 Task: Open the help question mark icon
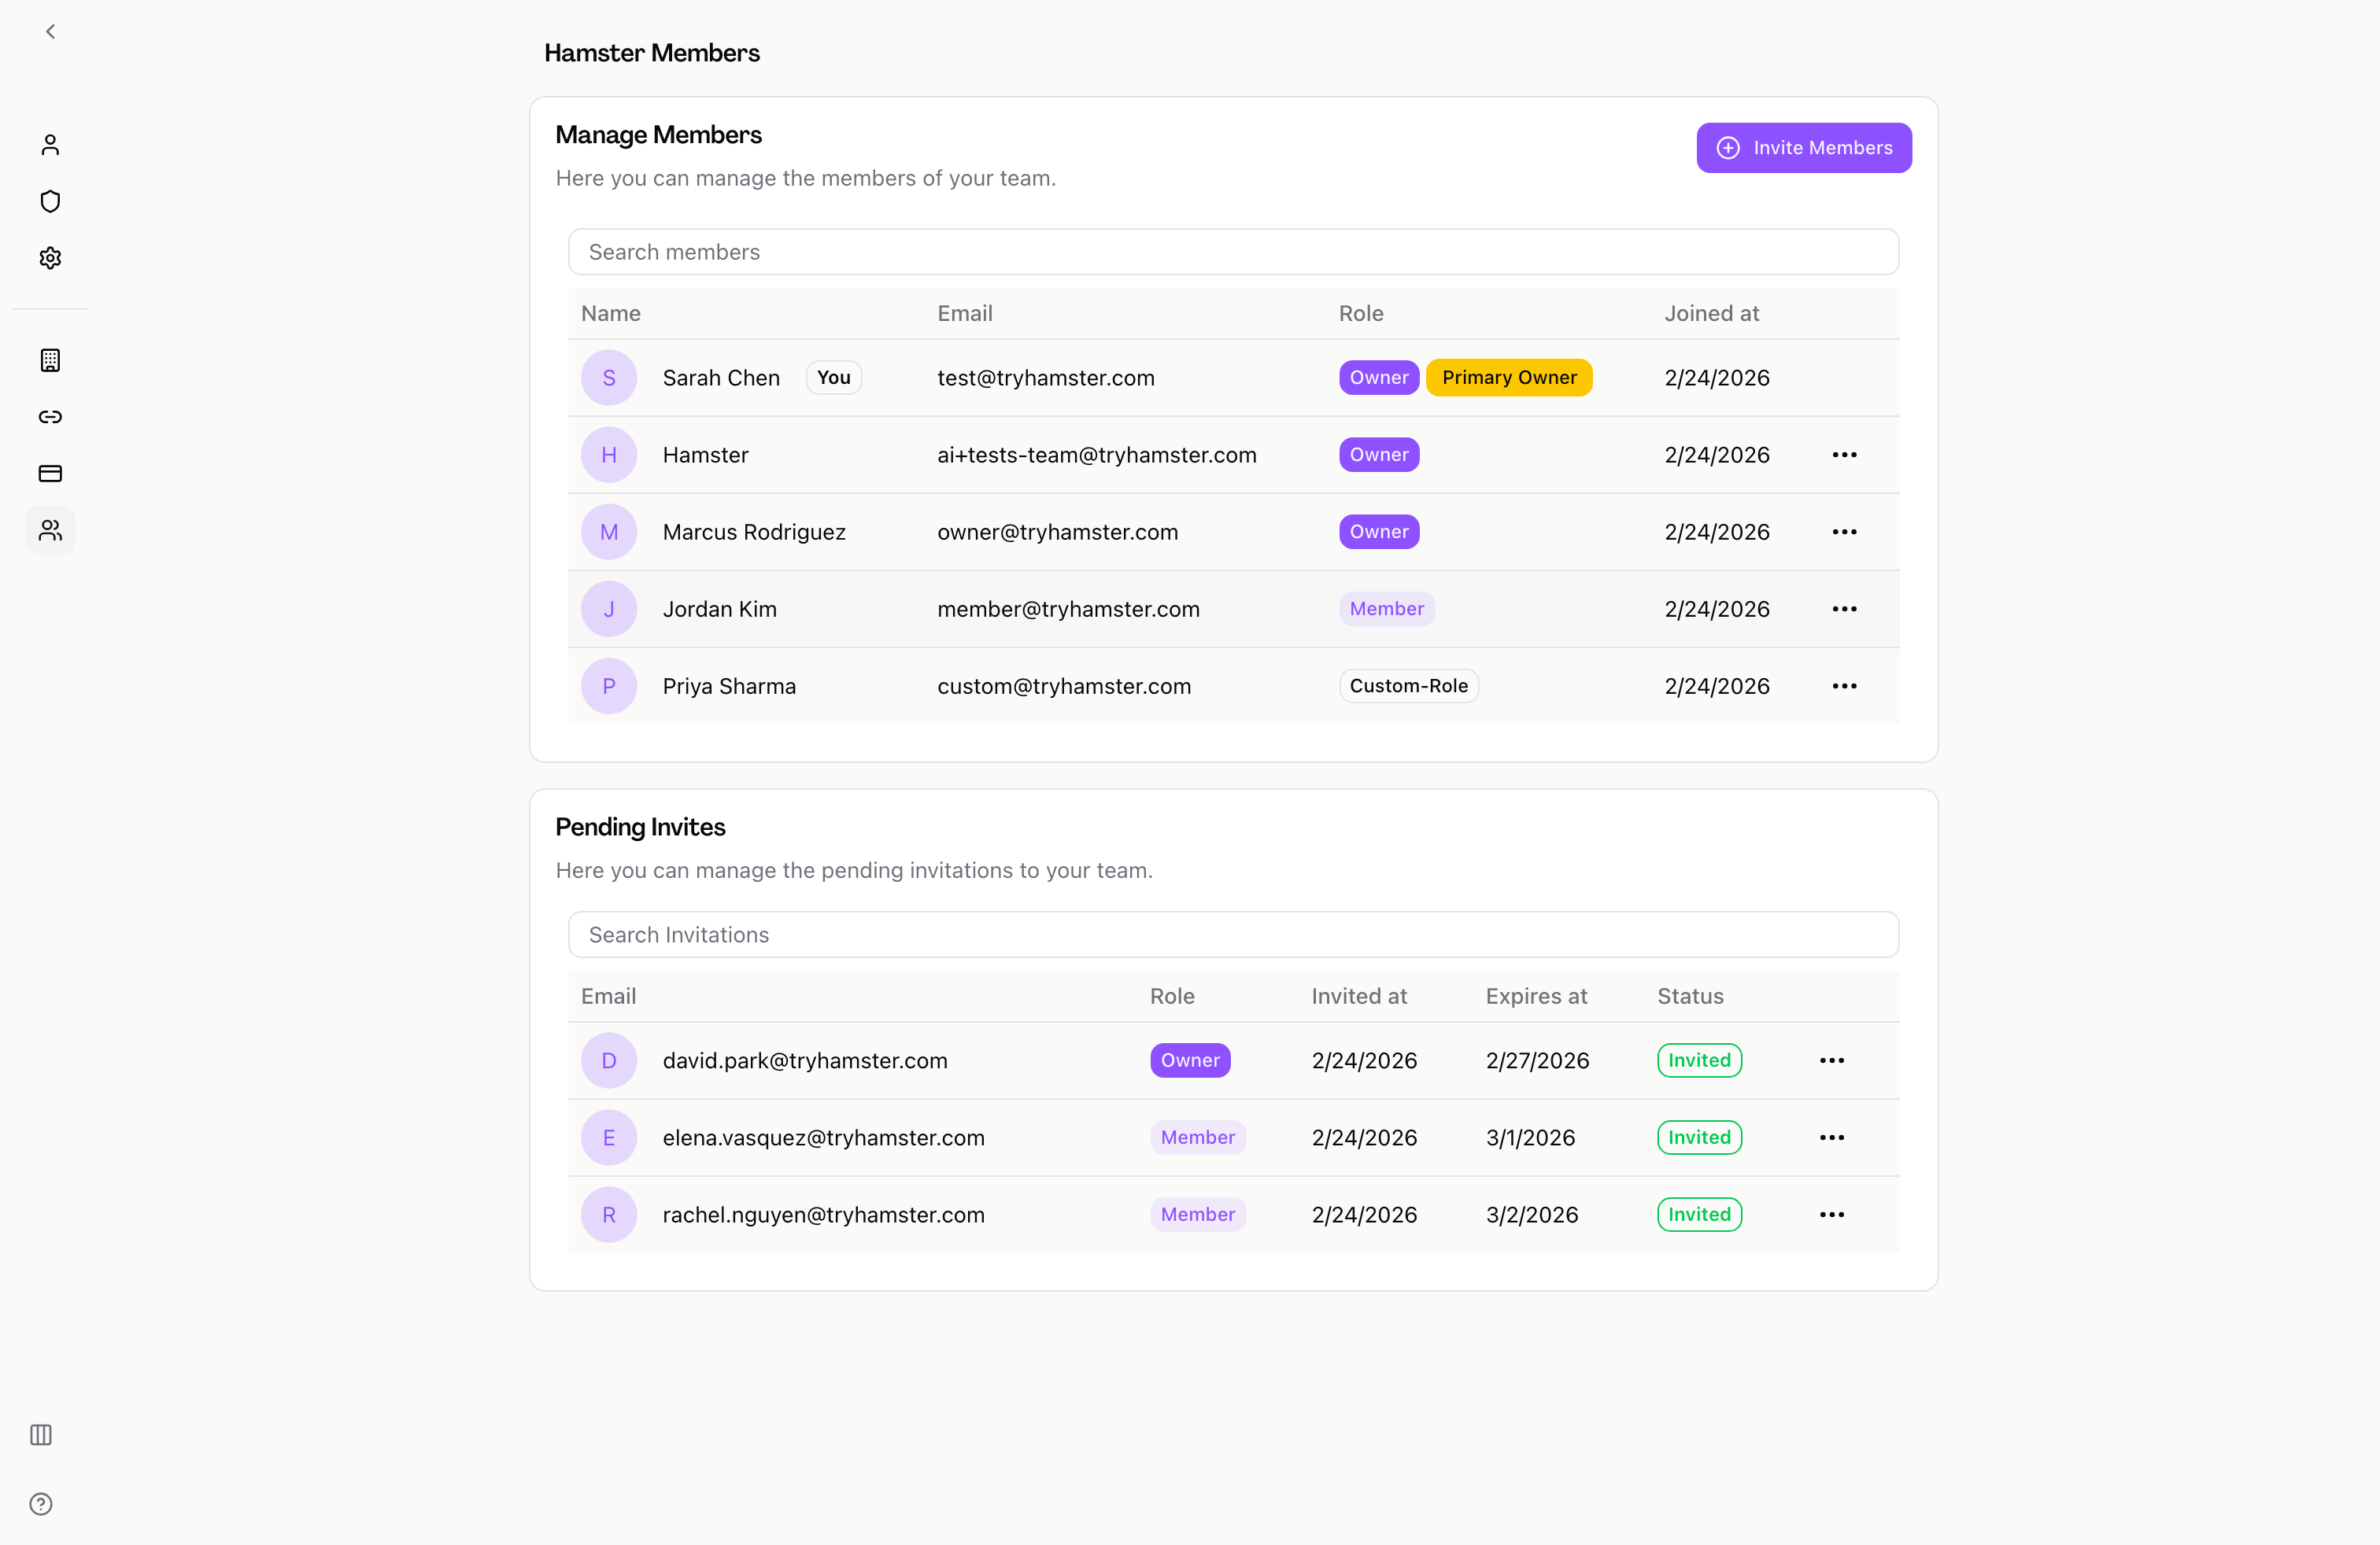(x=40, y=1504)
